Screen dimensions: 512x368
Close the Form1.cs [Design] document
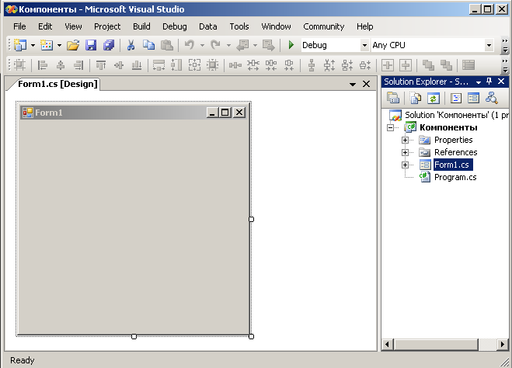click(367, 84)
